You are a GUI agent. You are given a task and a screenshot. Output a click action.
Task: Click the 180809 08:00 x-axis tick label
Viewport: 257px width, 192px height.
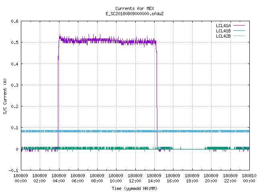point(97,178)
